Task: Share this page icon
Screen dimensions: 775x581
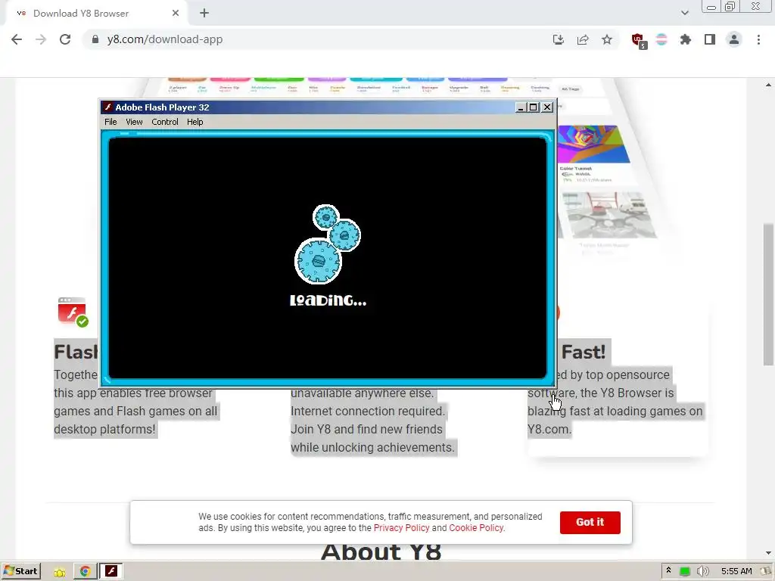Action: pos(583,39)
